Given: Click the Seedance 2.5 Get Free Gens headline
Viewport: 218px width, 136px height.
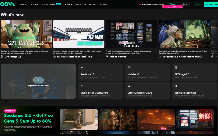Looking at the screenshot, I should (x=28, y=118).
